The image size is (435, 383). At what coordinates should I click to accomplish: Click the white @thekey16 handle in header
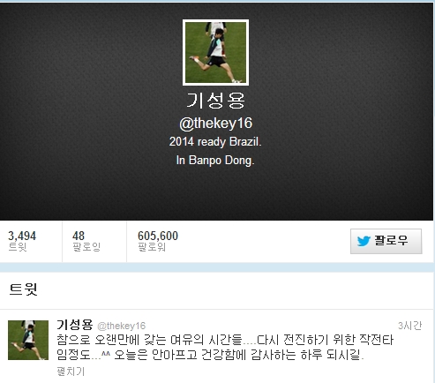coord(215,123)
